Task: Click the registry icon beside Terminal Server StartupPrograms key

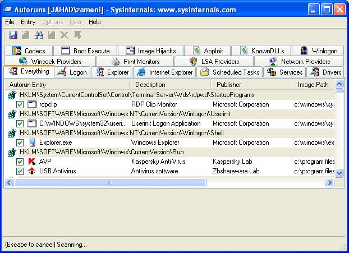Action: point(12,95)
